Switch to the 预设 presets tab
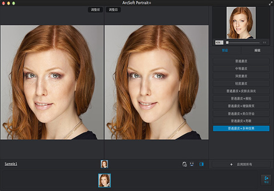Screen dimensions: 274x191 point(225,50)
